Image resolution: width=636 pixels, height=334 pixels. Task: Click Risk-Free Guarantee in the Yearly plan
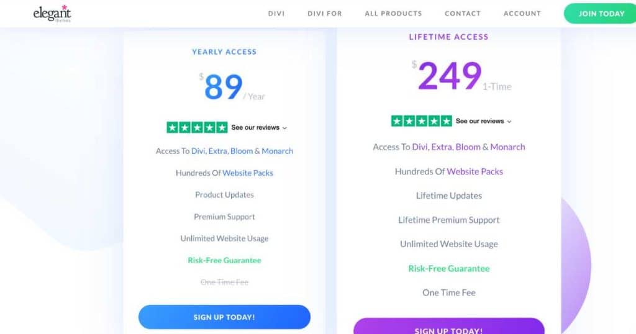coord(224,260)
